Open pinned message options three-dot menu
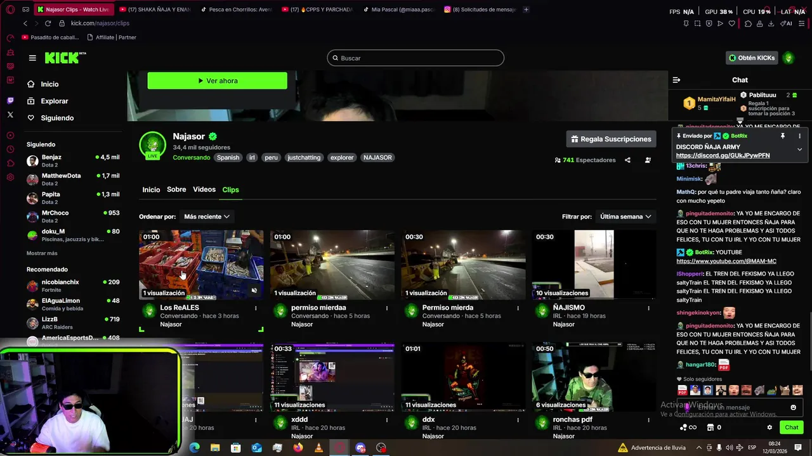 point(799,136)
